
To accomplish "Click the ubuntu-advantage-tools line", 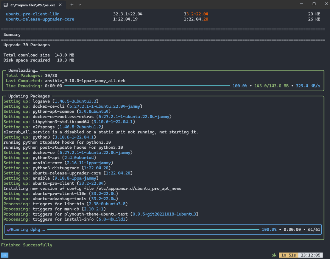I will tap(61, 199).
